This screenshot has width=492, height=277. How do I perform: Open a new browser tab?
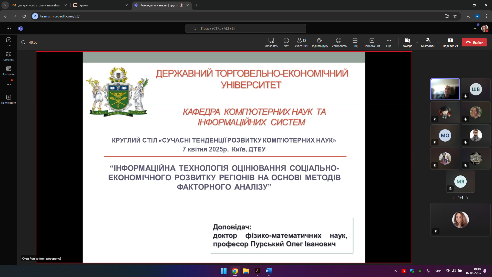click(197, 5)
